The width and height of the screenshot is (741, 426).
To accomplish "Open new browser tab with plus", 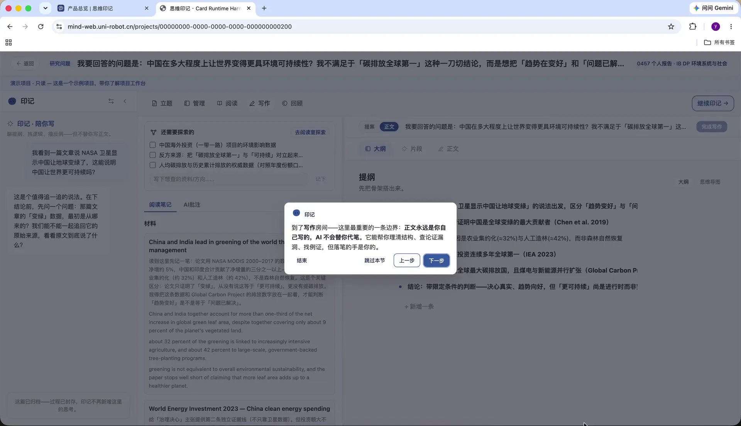I will (264, 8).
